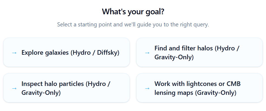The height and width of the screenshot is (111, 266).
Task: Choose the Explore galaxies (Hydro / Diffsky) card
Action: click(x=66, y=52)
